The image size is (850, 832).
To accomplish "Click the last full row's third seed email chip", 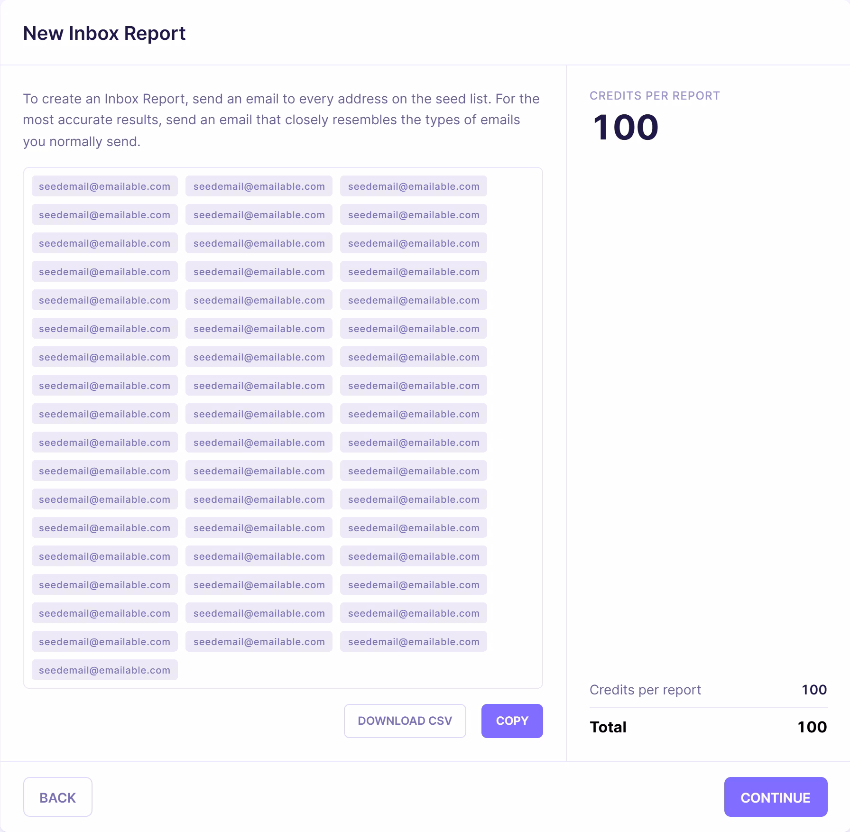I will 414,641.
